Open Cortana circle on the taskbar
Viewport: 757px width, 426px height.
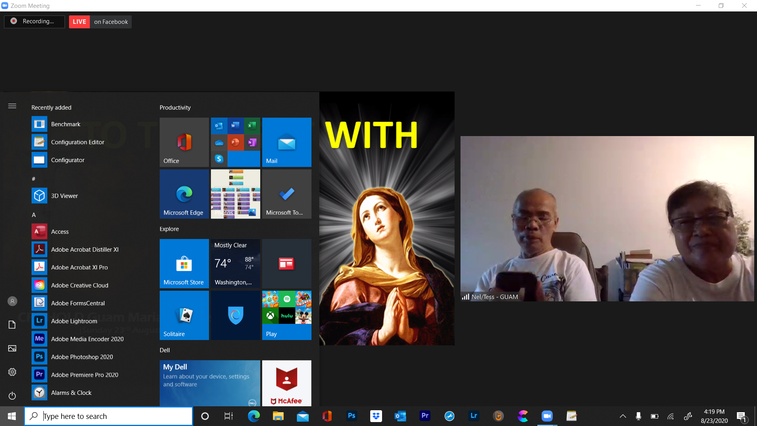(x=205, y=416)
